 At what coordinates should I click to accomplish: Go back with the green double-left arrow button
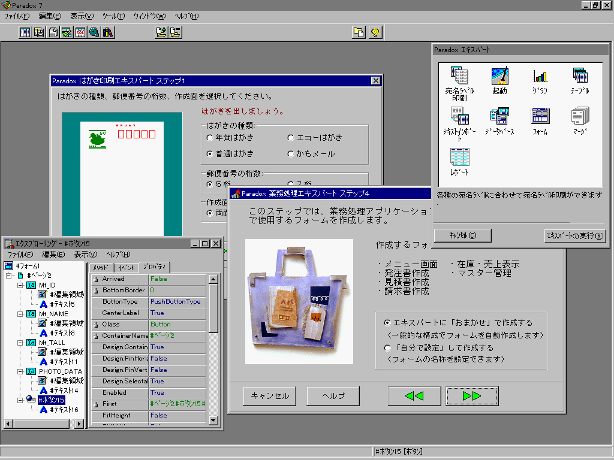tap(414, 396)
